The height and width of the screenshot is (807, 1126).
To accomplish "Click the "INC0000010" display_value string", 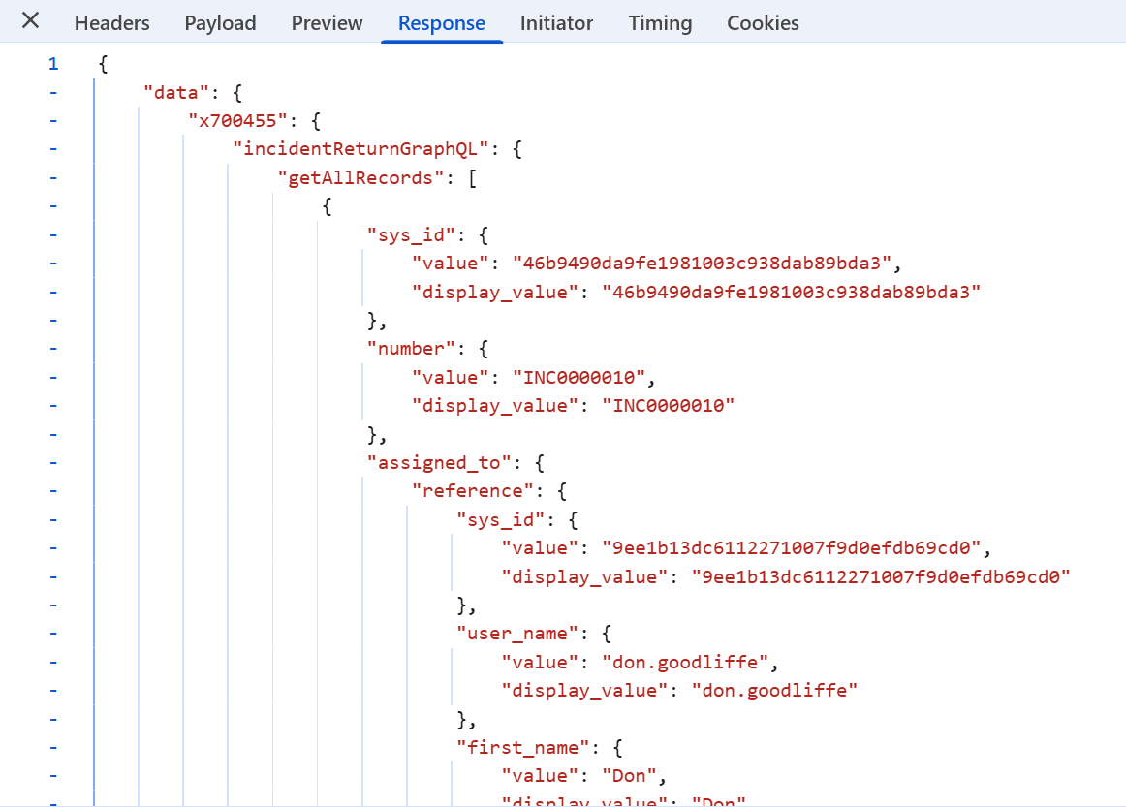I will click(668, 406).
